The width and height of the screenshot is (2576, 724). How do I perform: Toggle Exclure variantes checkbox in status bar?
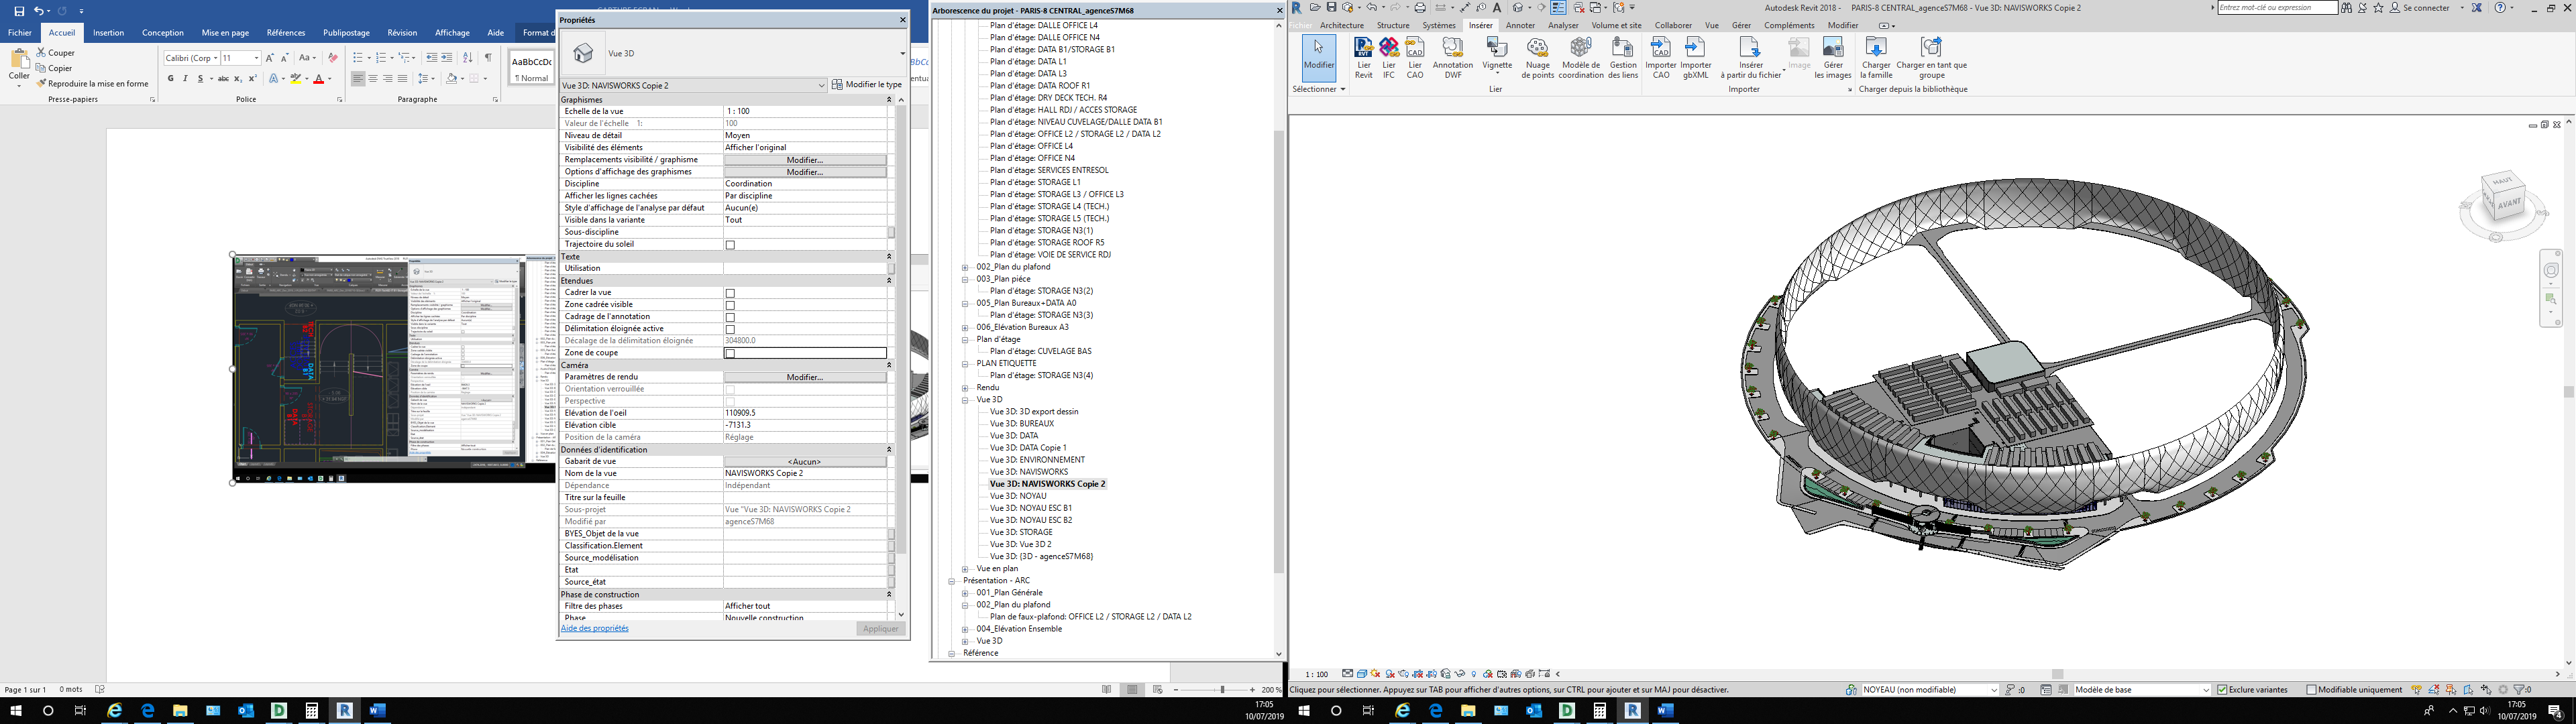tap(2222, 690)
